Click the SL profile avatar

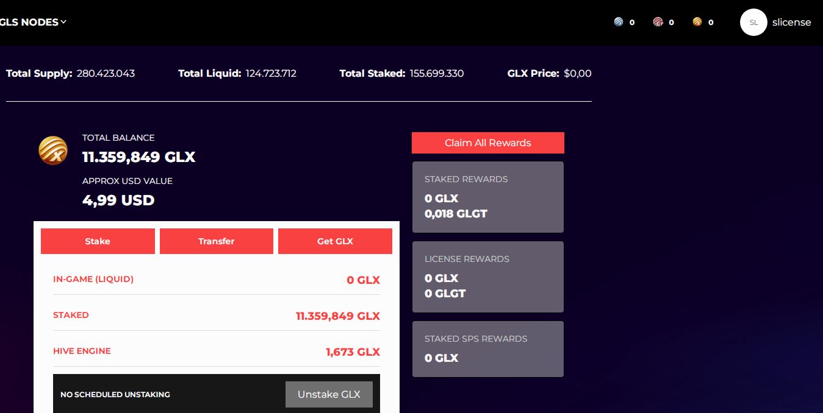pyautogui.click(x=753, y=22)
